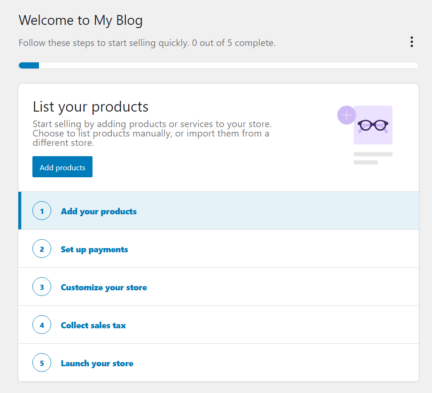Click the Add products button
The height and width of the screenshot is (393, 432).
point(62,167)
